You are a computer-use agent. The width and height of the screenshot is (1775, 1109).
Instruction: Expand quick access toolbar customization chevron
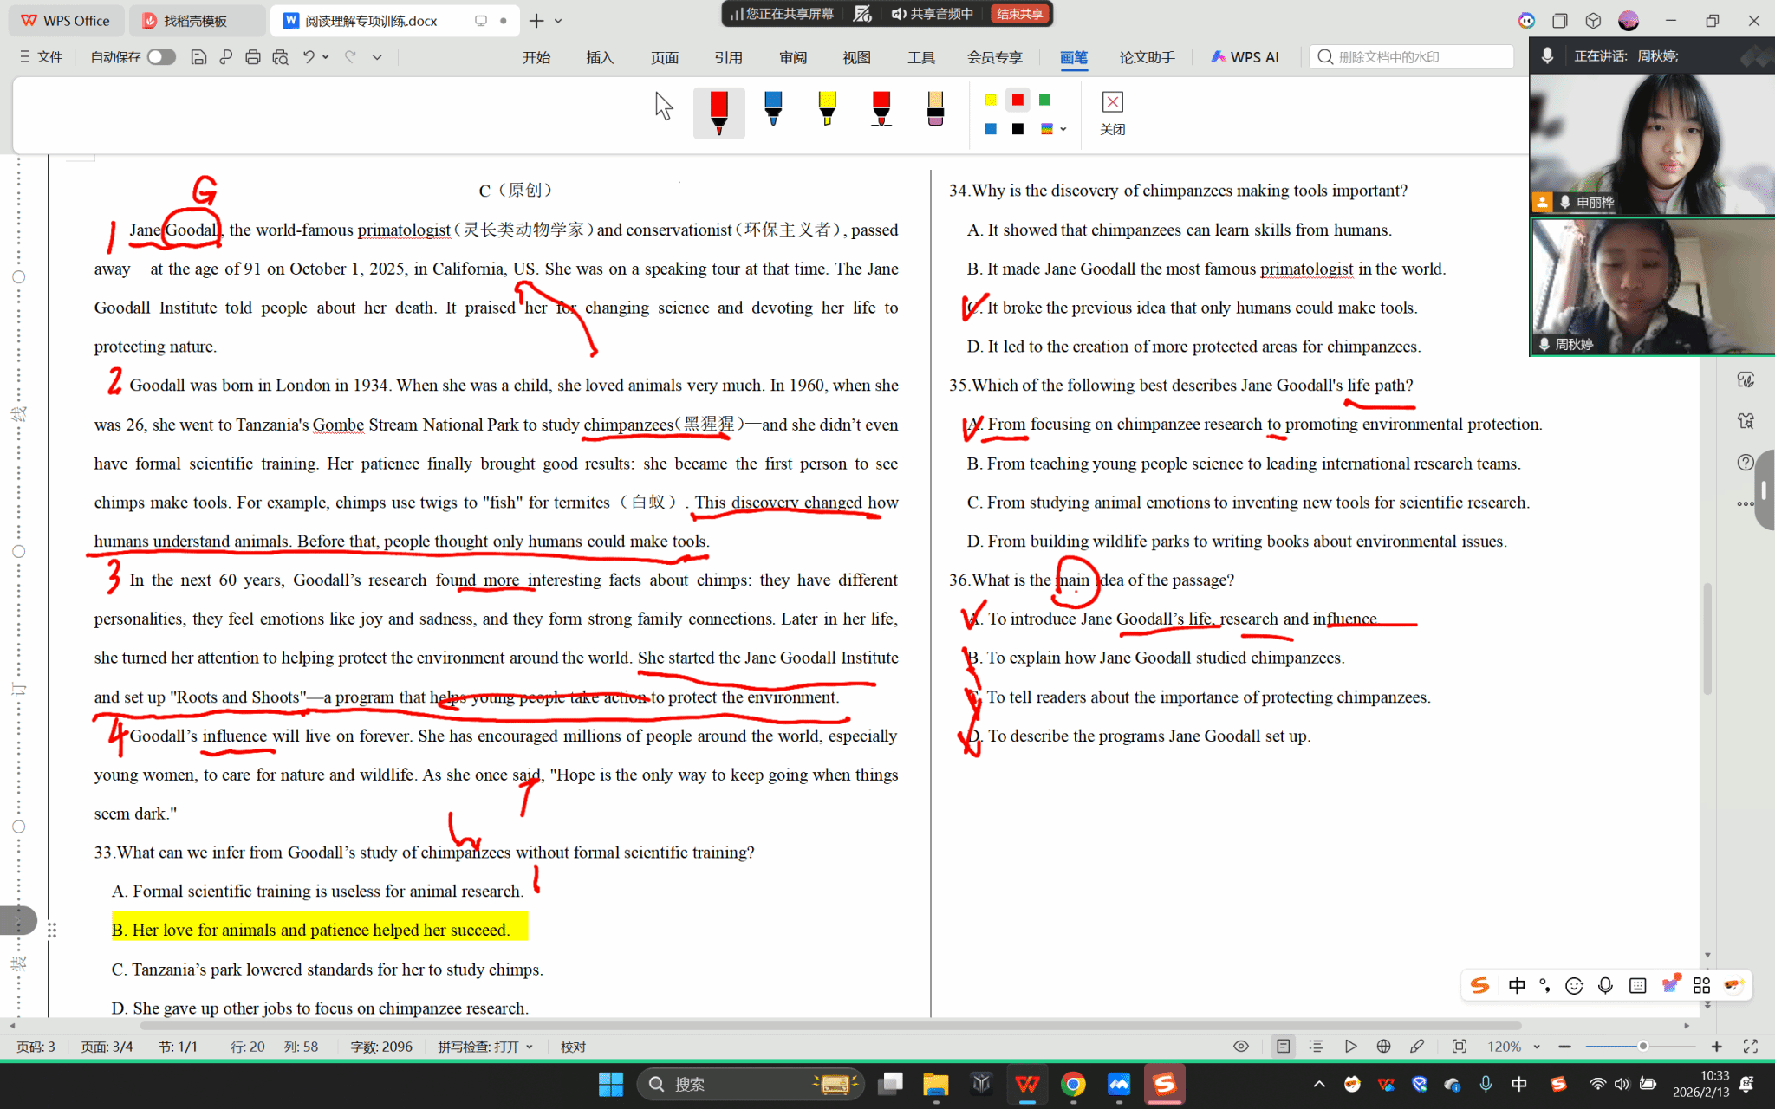[x=377, y=57]
